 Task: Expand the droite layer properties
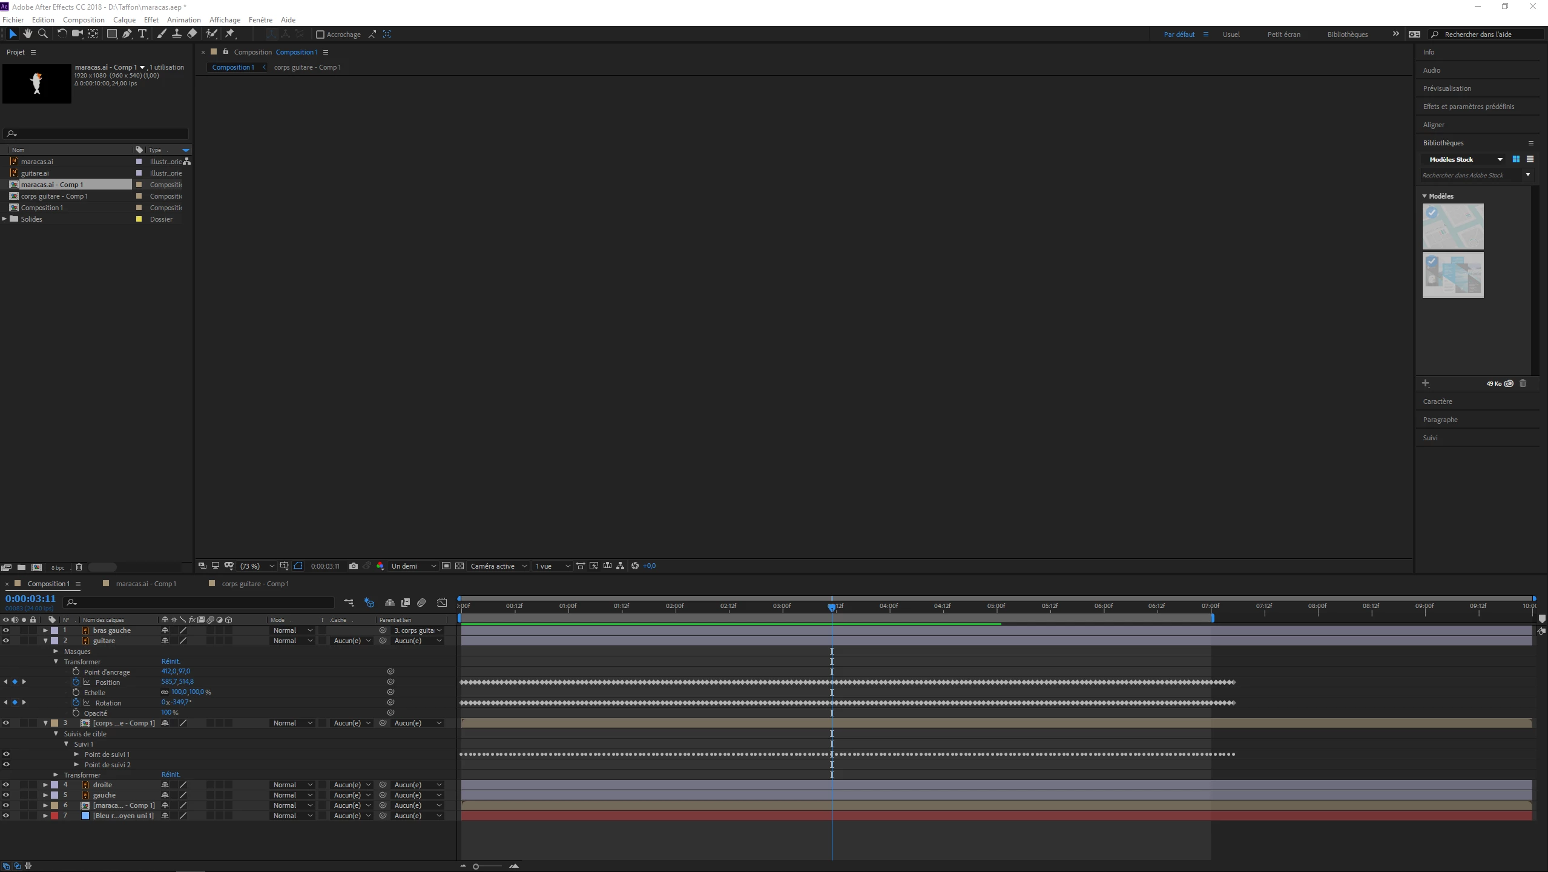click(45, 785)
